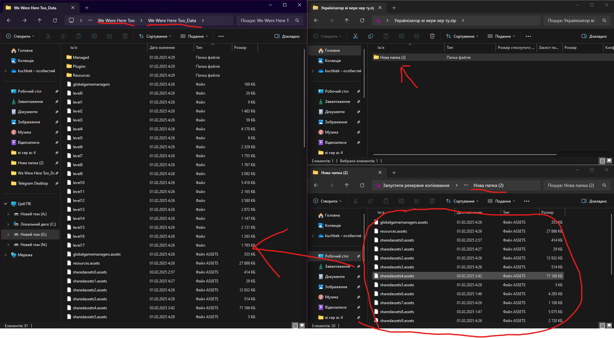Open Сортування dropdown in We Were Here Too_Data window
The width and height of the screenshot is (614, 338).
pos(155,36)
